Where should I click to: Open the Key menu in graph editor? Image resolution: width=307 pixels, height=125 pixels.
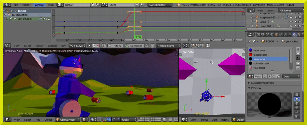coord(63,46)
